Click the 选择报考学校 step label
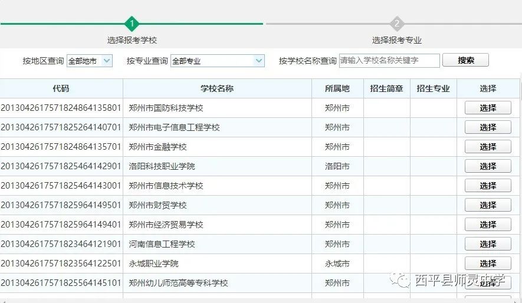522x303 pixels. [132, 40]
